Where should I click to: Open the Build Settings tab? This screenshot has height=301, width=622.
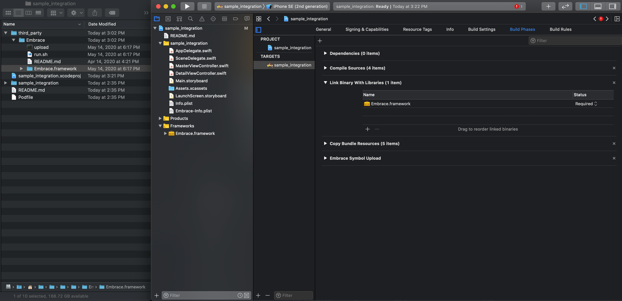click(x=482, y=30)
